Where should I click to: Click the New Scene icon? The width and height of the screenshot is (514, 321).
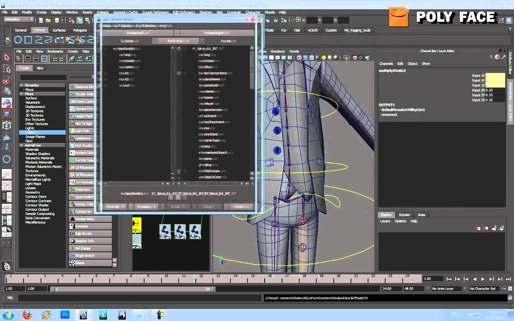41,21
